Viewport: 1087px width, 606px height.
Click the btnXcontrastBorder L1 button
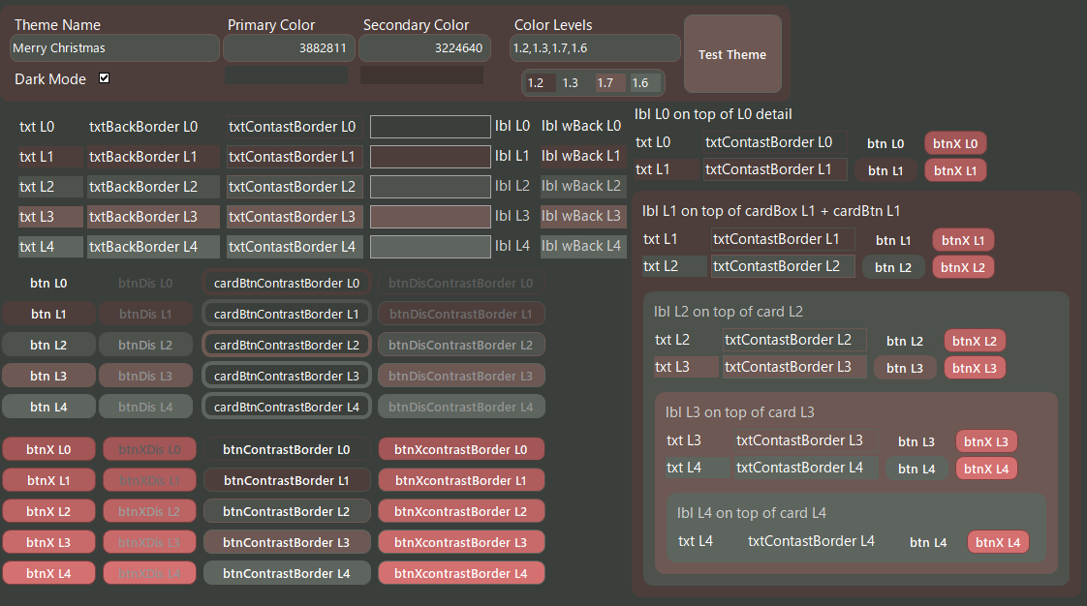[461, 480]
